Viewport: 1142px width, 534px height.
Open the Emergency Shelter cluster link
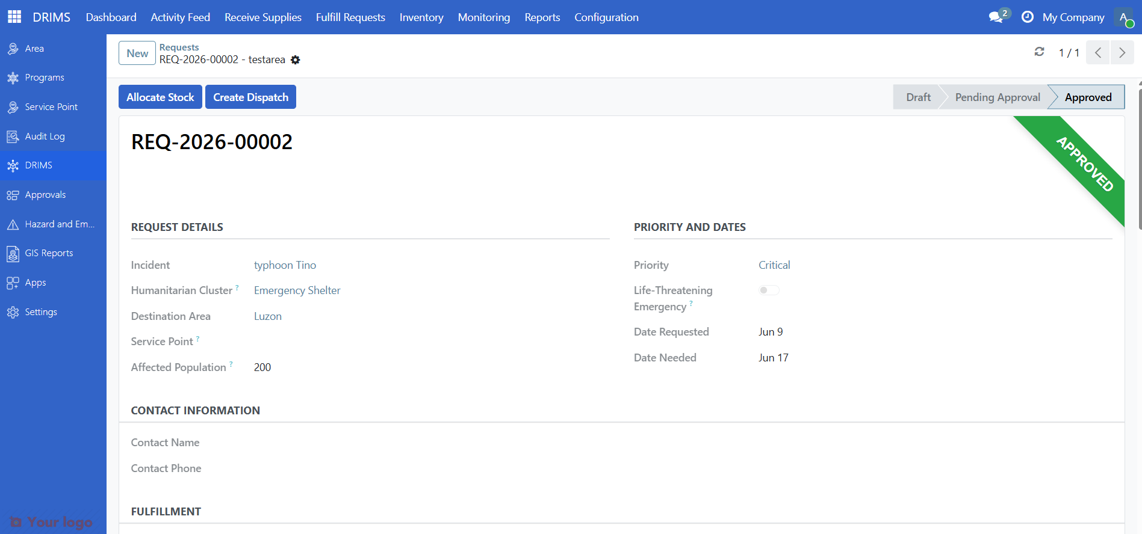click(x=297, y=290)
